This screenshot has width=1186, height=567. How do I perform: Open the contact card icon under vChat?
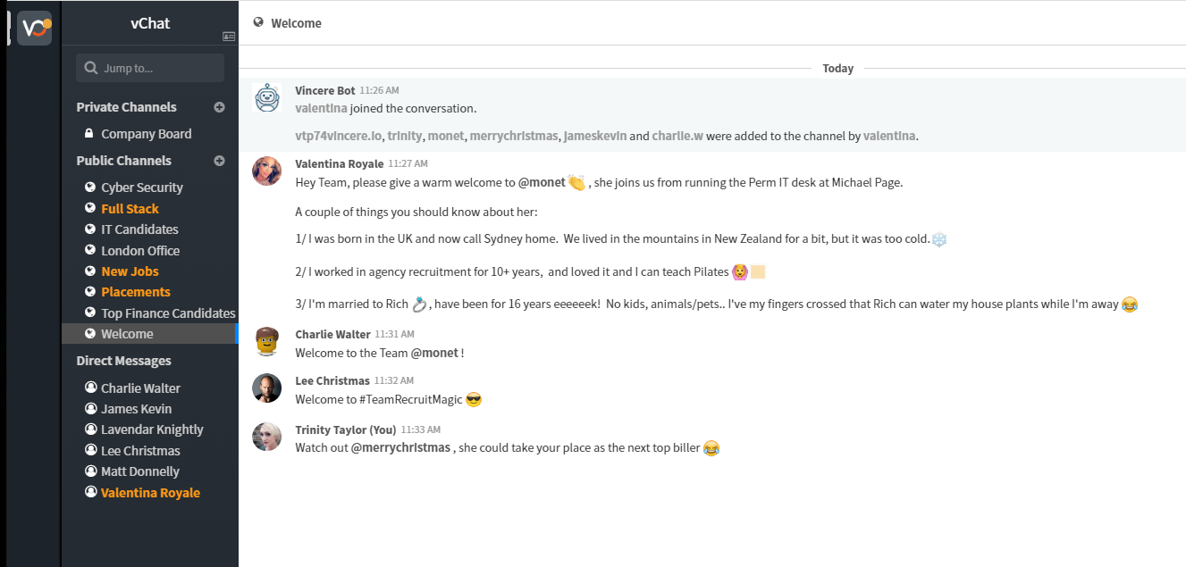tap(229, 37)
